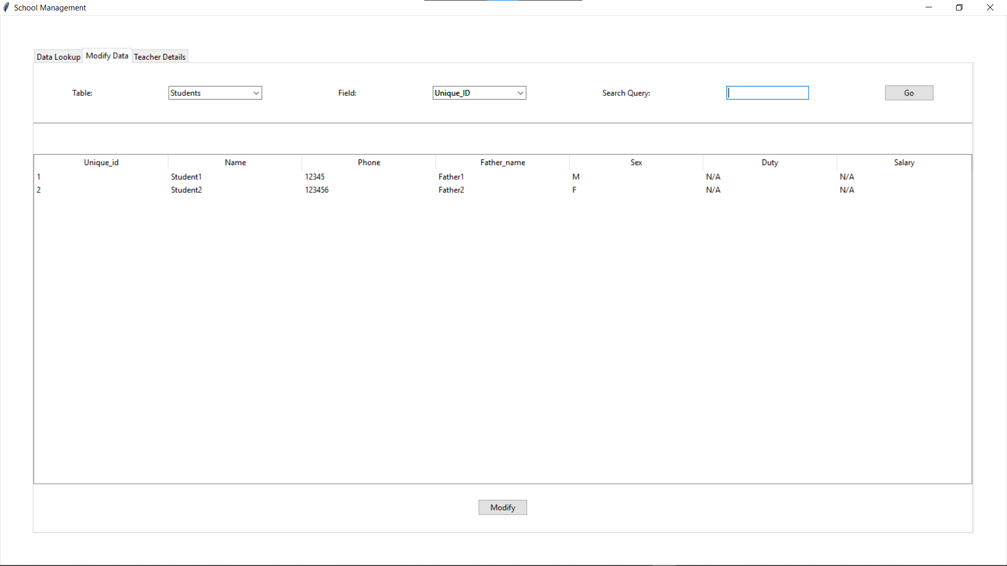This screenshot has height=566, width=1007.
Task: Click the Sex value M for Student1
Action: pos(576,177)
